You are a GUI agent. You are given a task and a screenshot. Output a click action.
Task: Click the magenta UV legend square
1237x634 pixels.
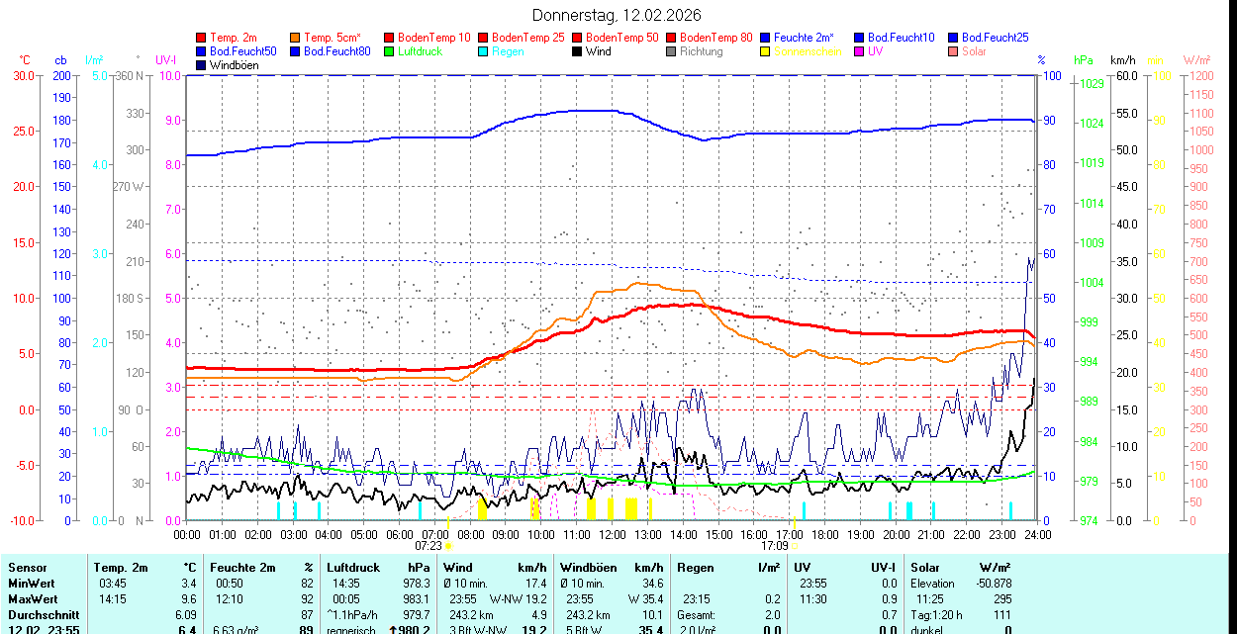tap(858, 51)
